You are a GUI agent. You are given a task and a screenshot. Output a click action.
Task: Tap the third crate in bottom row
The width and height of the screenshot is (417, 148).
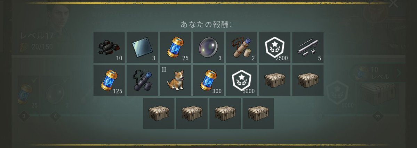[225, 114]
